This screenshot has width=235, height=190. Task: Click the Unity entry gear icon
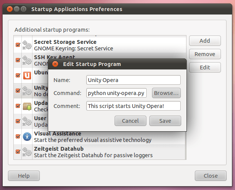pos(27,90)
